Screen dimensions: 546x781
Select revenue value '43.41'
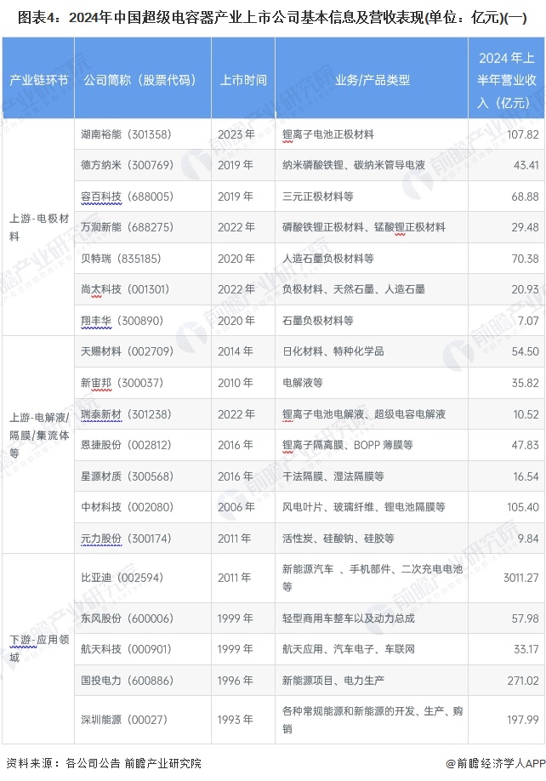(526, 165)
